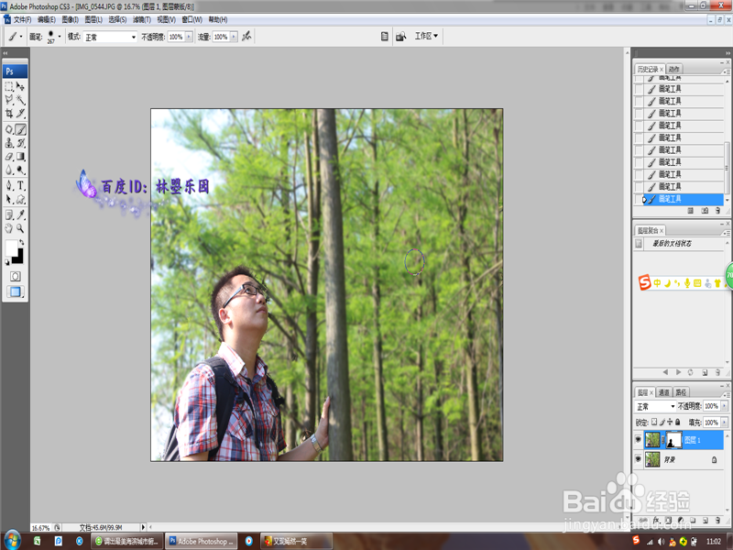This screenshot has height=550, width=733.
Task: Select the Custom Shape tool
Action: click(20, 199)
